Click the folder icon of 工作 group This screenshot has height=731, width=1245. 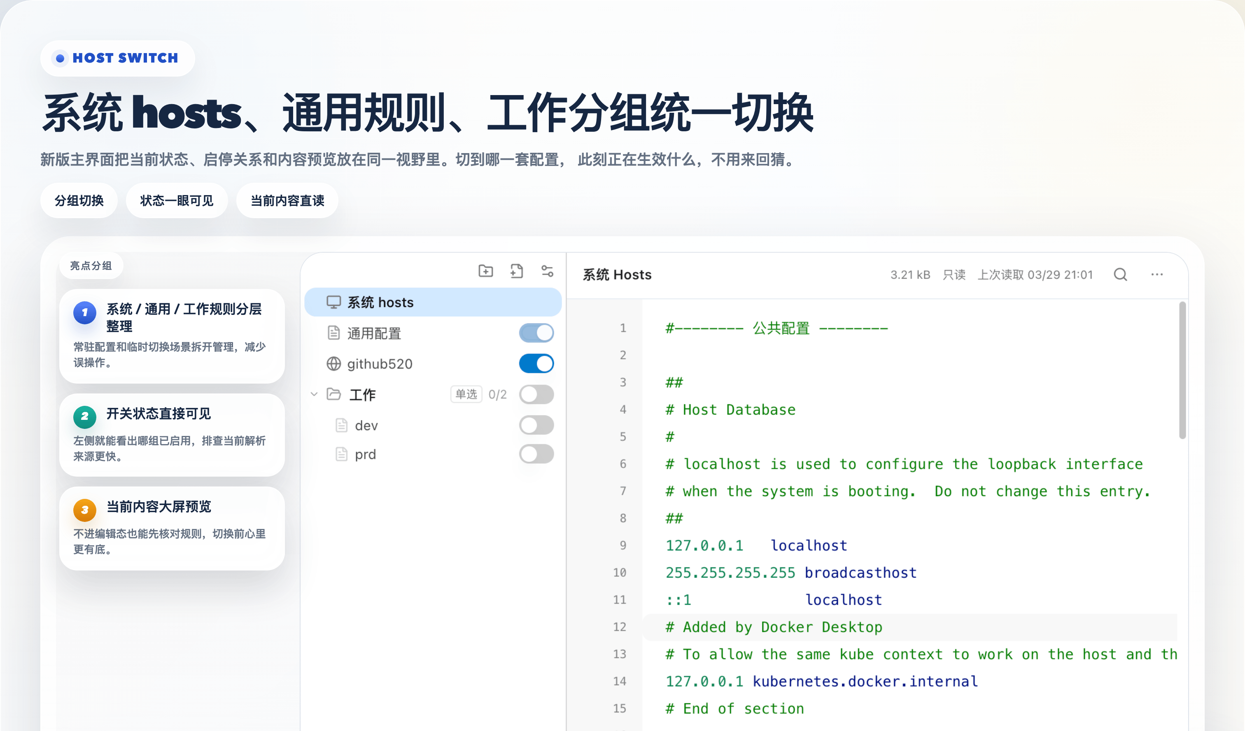tap(334, 394)
